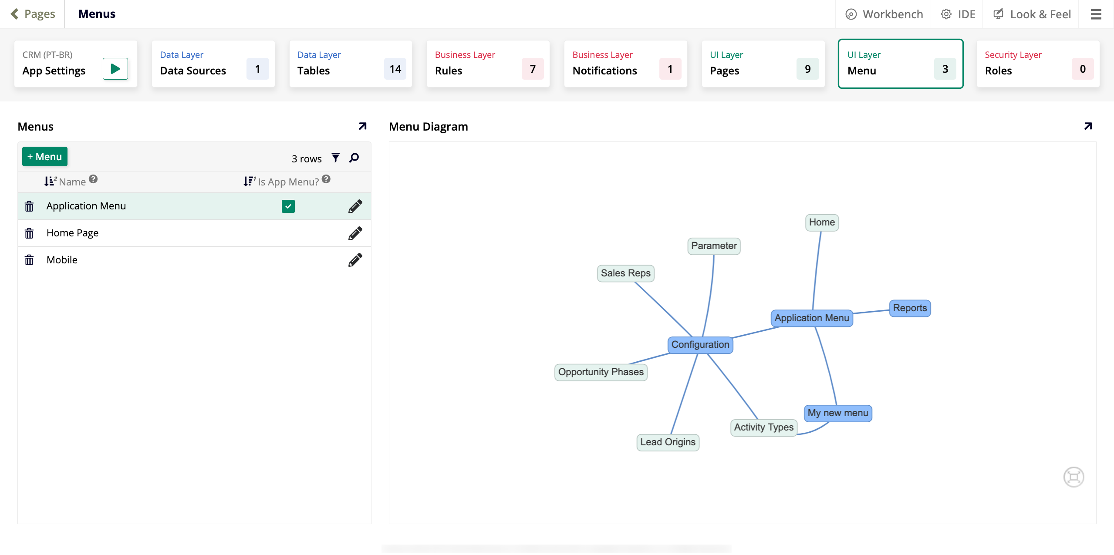The image size is (1114, 555).
Task: Edit the Application Menu row
Action: 355,206
